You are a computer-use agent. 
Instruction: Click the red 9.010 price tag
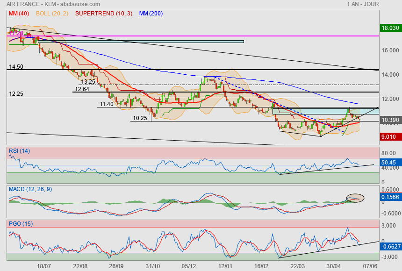[389, 137]
